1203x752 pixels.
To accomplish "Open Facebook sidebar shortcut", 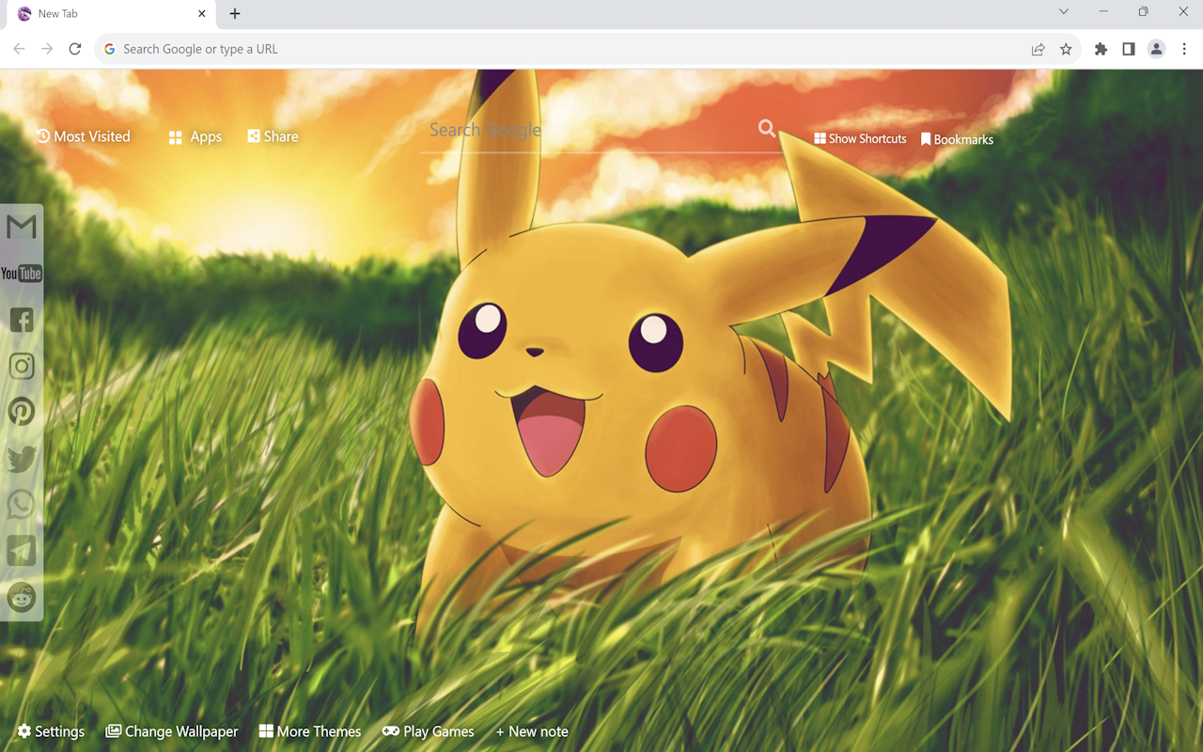I will coord(22,320).
